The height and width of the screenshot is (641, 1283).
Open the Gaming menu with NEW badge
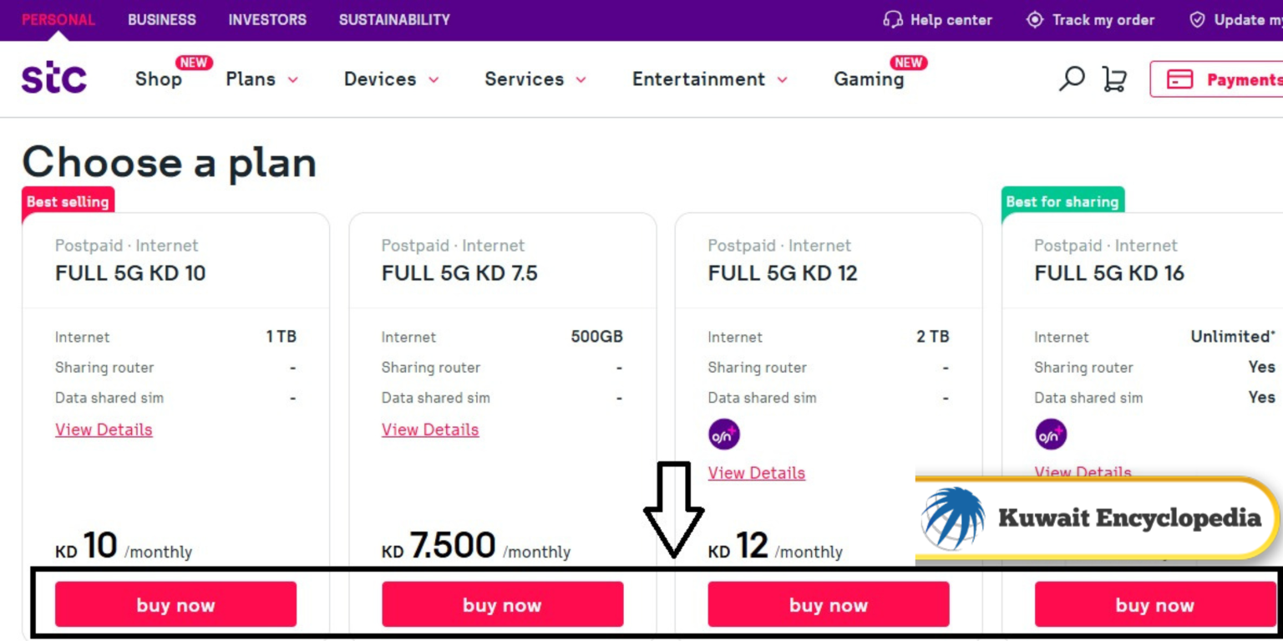pos(868,79)
